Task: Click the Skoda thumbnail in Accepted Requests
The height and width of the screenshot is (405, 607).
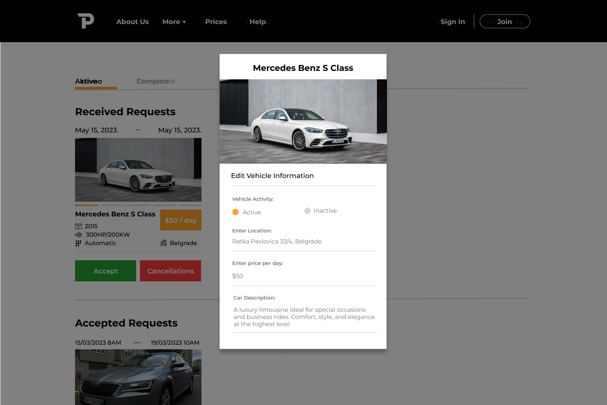Action: click(x=138, y=377)
